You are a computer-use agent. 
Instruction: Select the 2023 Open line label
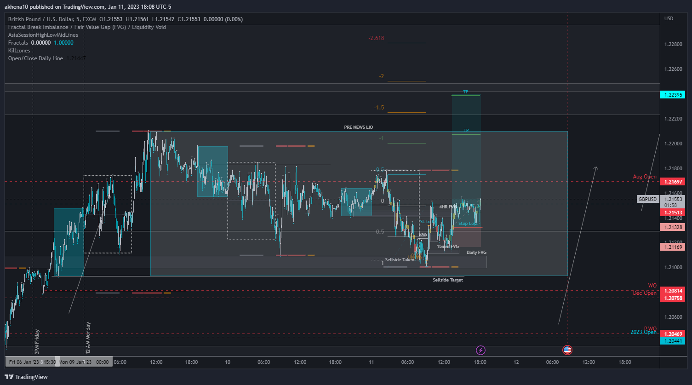643,332
